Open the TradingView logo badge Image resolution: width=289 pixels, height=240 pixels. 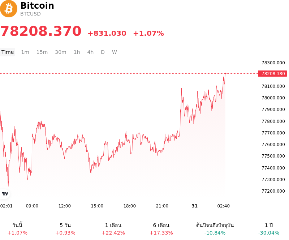[5, 194]
